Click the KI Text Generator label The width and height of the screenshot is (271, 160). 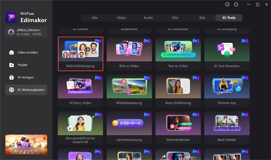point(227,66)
